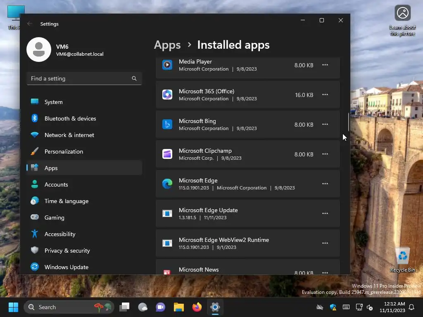The height and width of the screenshot is (317, 423).
Task: Open the Windows Start menu
Action: 13,307
